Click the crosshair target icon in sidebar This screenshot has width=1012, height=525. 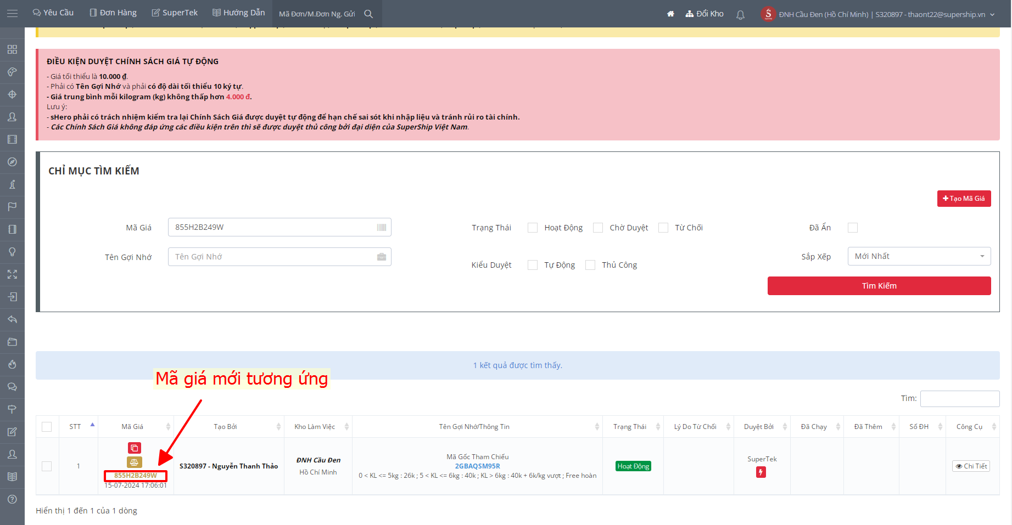[x=12, y=94]
